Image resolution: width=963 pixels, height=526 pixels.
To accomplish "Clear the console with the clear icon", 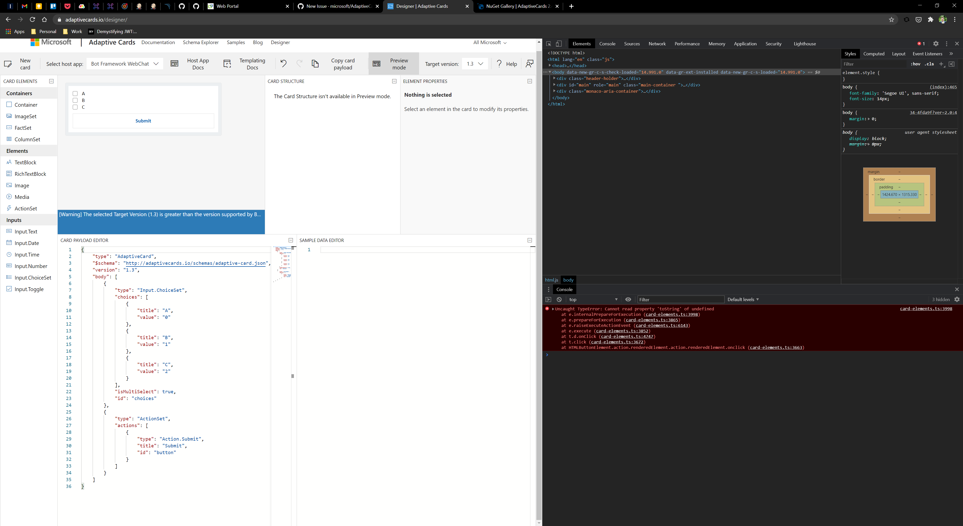I will 559,299.
